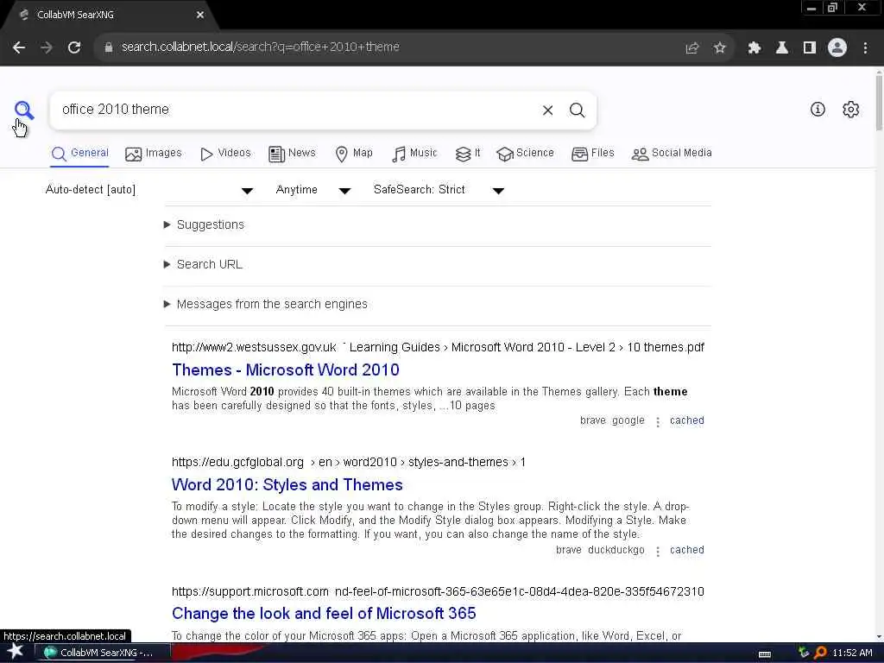The width and height of the screenshot is (884, 663).
Task: Switch to the News search tab
Action: coord(292,154)
